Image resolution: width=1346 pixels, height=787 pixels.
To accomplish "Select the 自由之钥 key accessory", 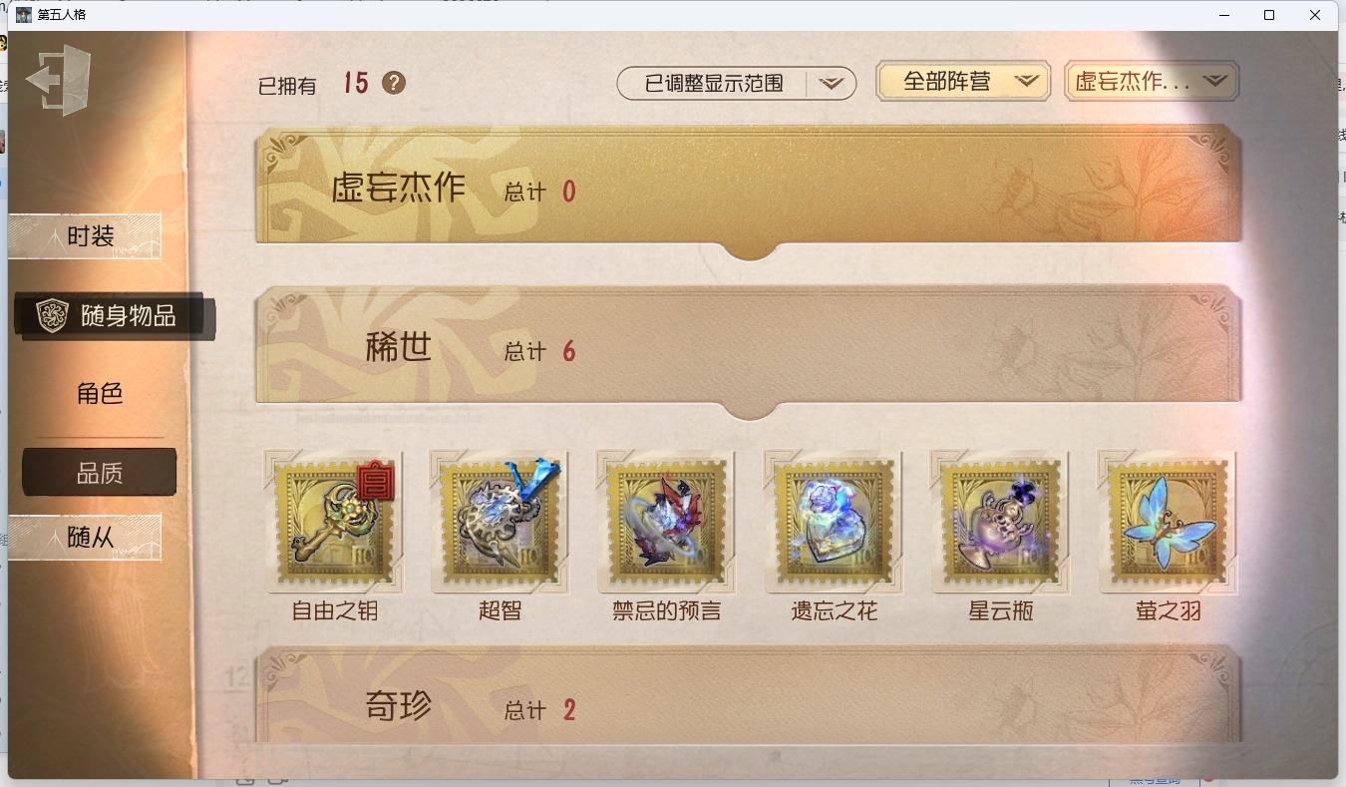I will click(336, 523).
